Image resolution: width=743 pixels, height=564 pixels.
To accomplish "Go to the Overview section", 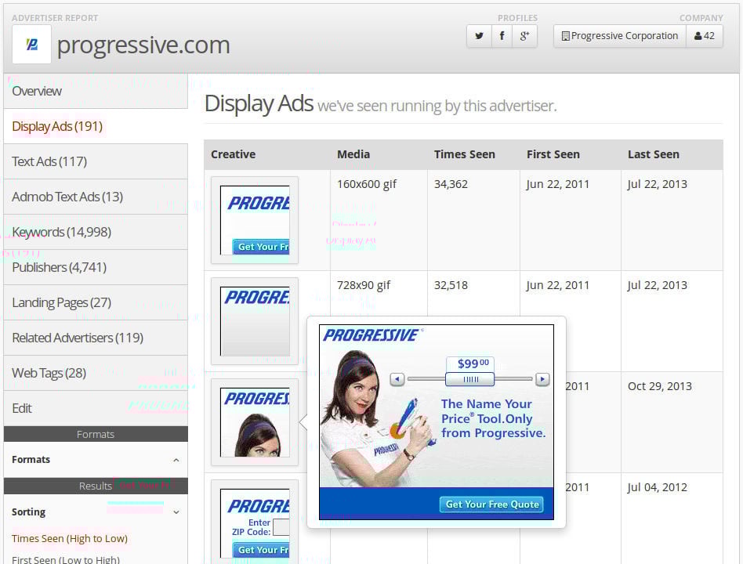I will (x=96, y=91).
